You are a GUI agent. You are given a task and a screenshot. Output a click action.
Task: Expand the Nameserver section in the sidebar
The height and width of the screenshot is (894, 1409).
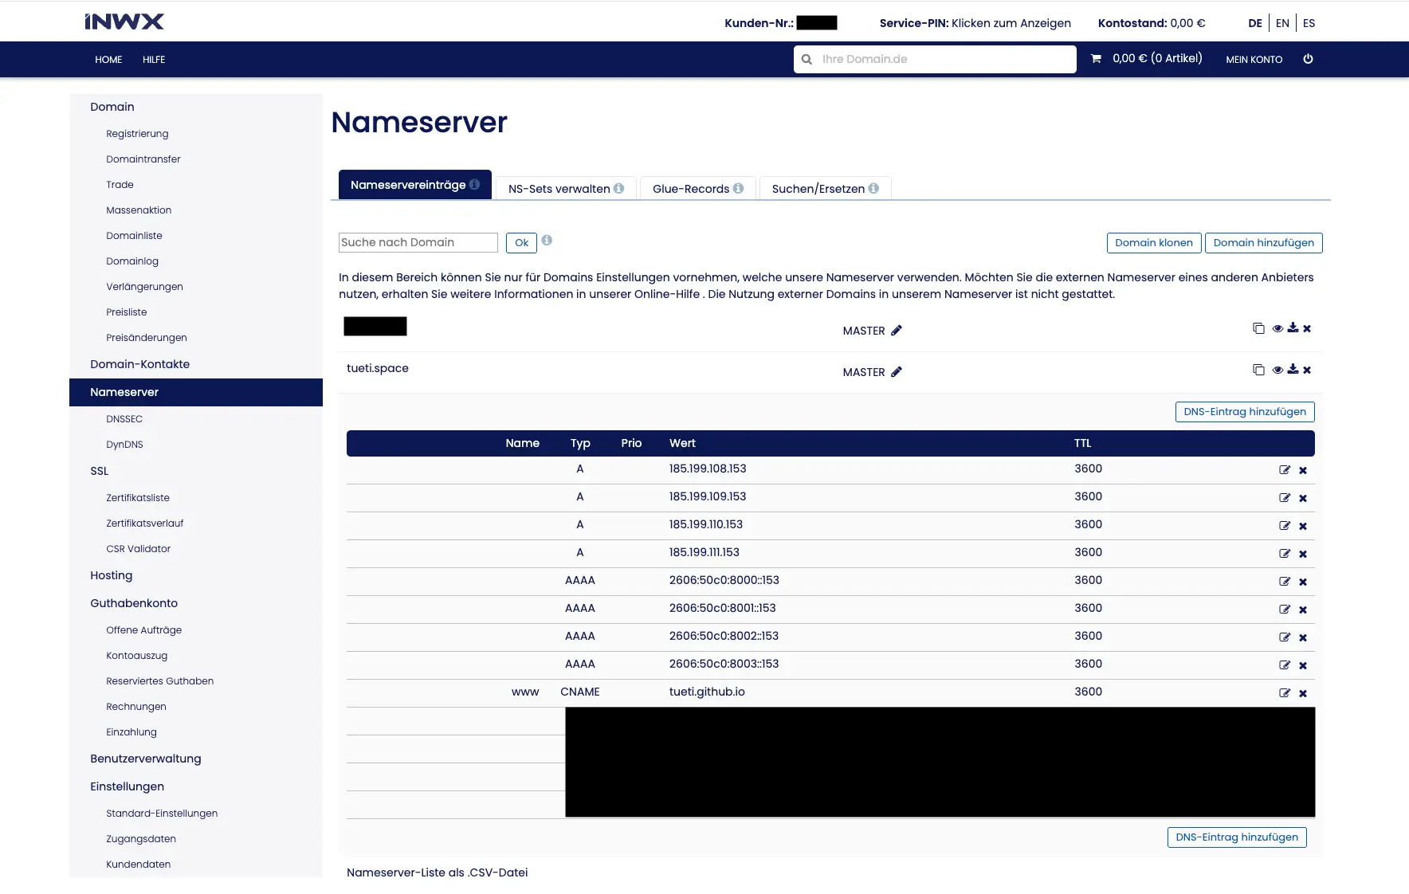(x=124, y=392)
